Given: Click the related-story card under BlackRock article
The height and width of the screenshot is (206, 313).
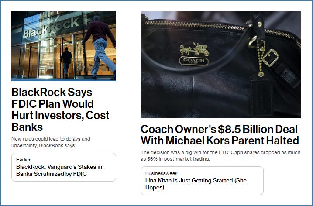Looking at the screenshot, I should tap(64, 167).
